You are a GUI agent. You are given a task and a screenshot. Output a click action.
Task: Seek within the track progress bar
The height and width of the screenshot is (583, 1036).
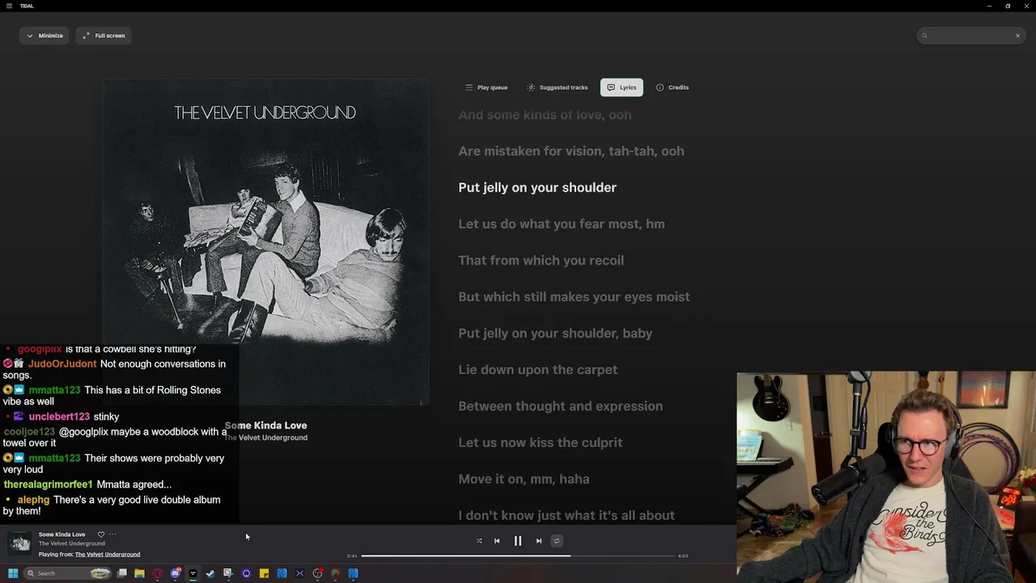pos(518,556)
